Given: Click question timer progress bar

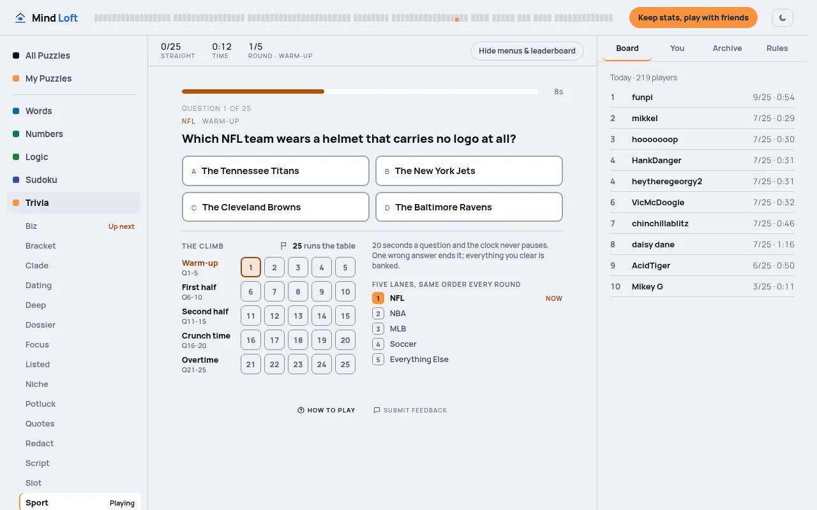Looking at the screenshot, I should pyautogui.click(x=359, y=92).
